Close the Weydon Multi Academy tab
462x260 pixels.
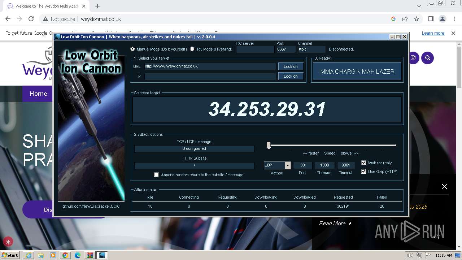click(84, 6)
